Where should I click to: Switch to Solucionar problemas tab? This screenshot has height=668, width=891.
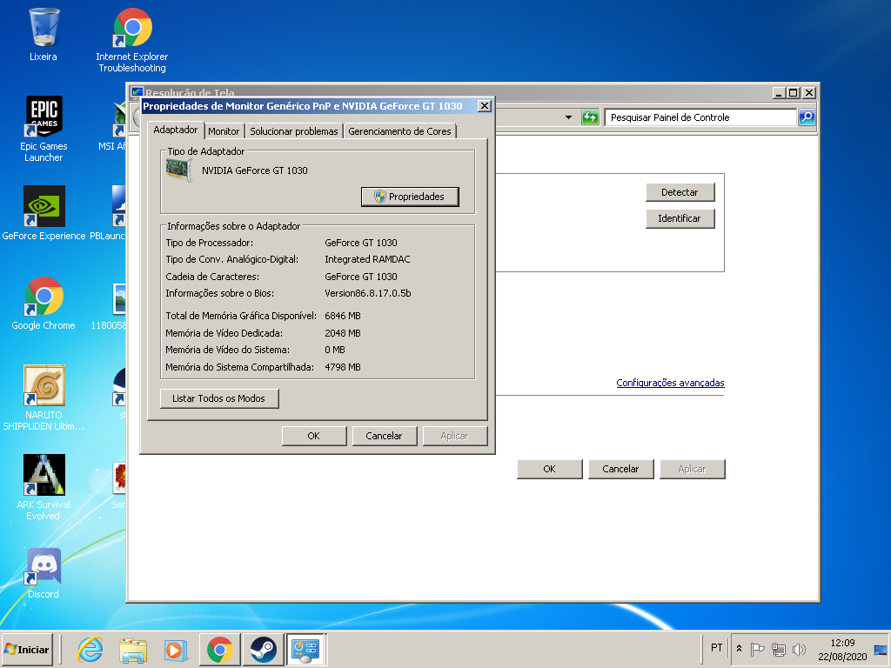click(x=294, y=131)
